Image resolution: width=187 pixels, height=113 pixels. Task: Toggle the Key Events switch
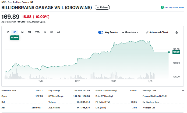pos(101,32)
